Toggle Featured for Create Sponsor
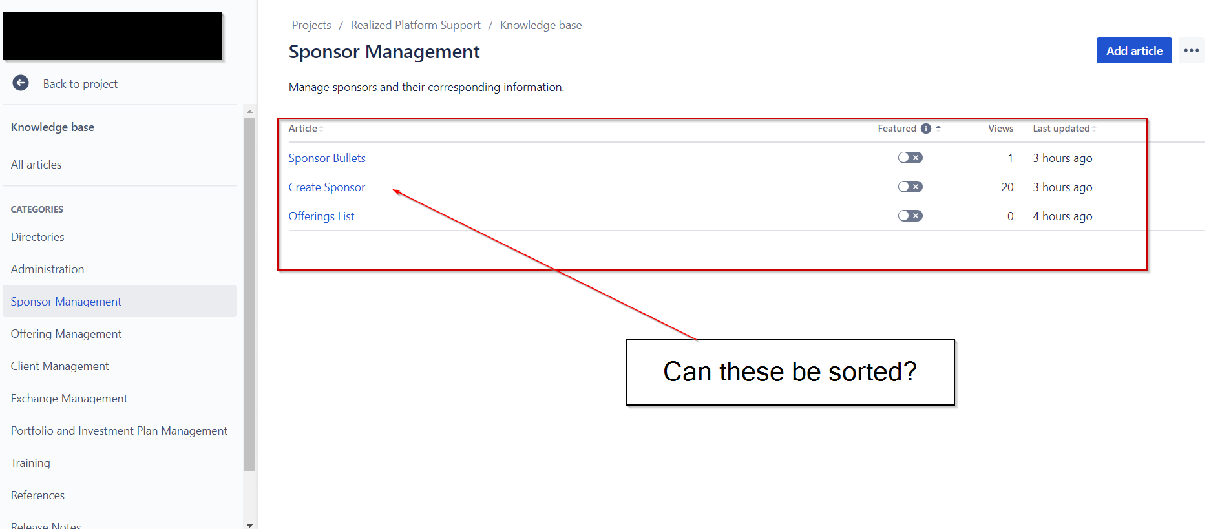Viewport: 1231px width, 529px height. coord(910,187)
